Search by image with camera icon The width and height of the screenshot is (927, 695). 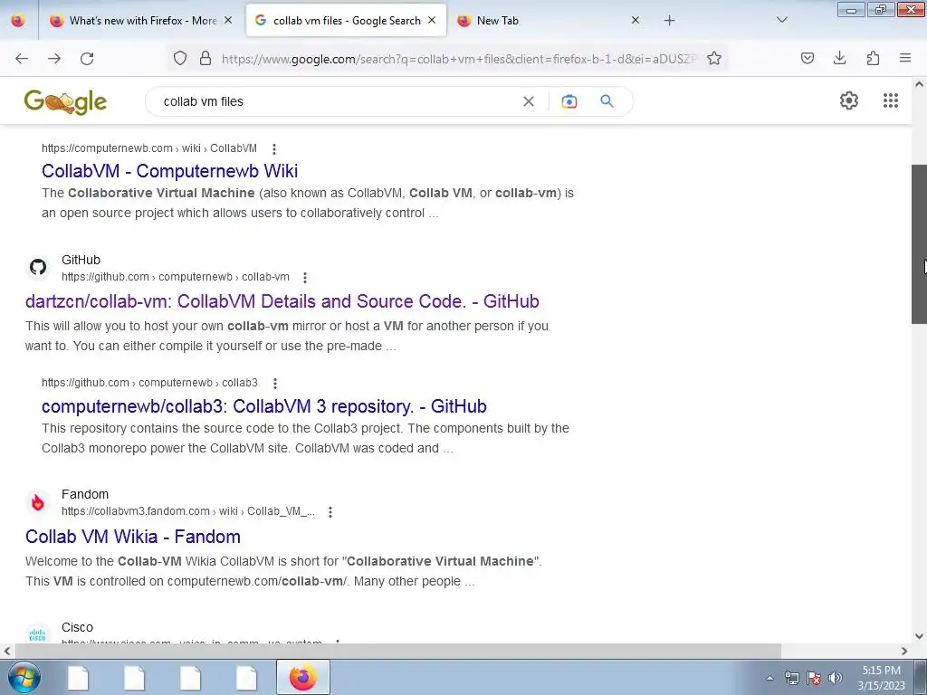(x=569, y=101)
